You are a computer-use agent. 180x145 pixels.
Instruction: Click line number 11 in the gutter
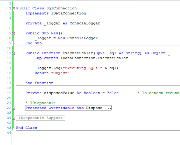[x=9, y=53]
